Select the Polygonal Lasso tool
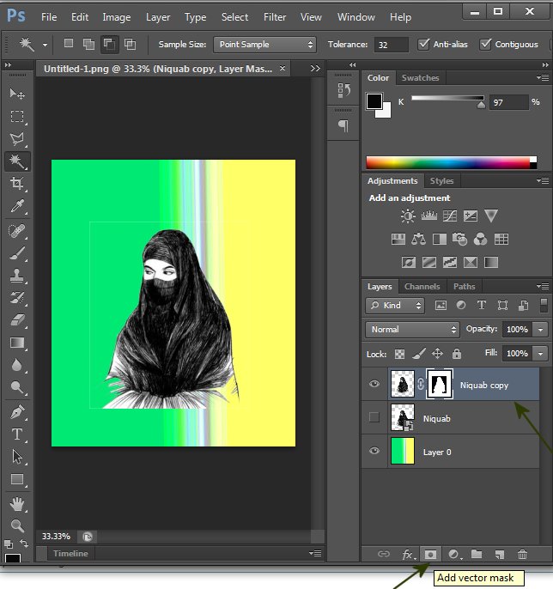553x589 pixels. [x=17, y=139]
